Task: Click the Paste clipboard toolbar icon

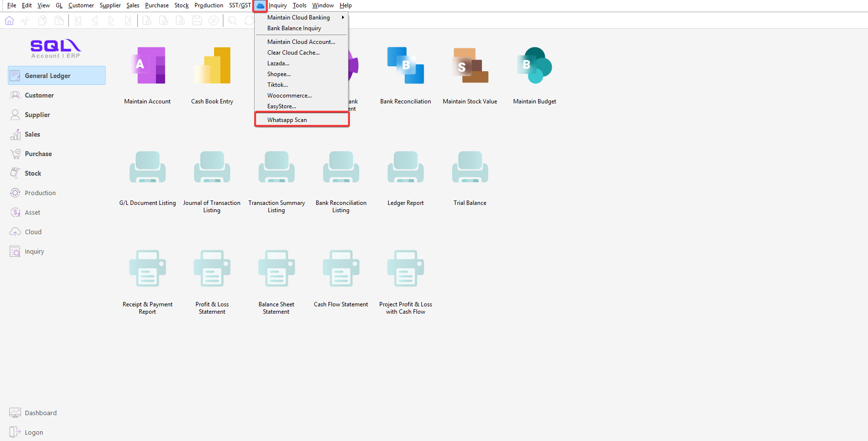Action: click(x=59, y=20)
